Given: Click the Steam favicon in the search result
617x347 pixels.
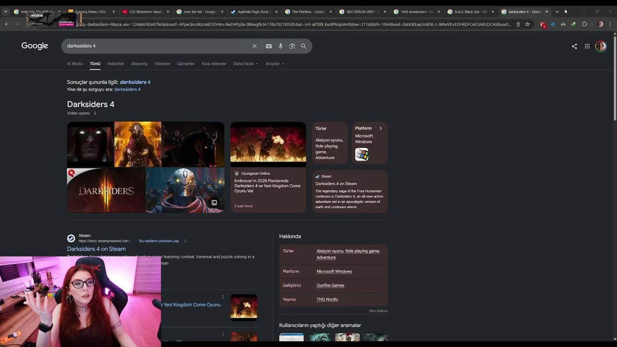Looking at the screenshot, I should point(71,238).
